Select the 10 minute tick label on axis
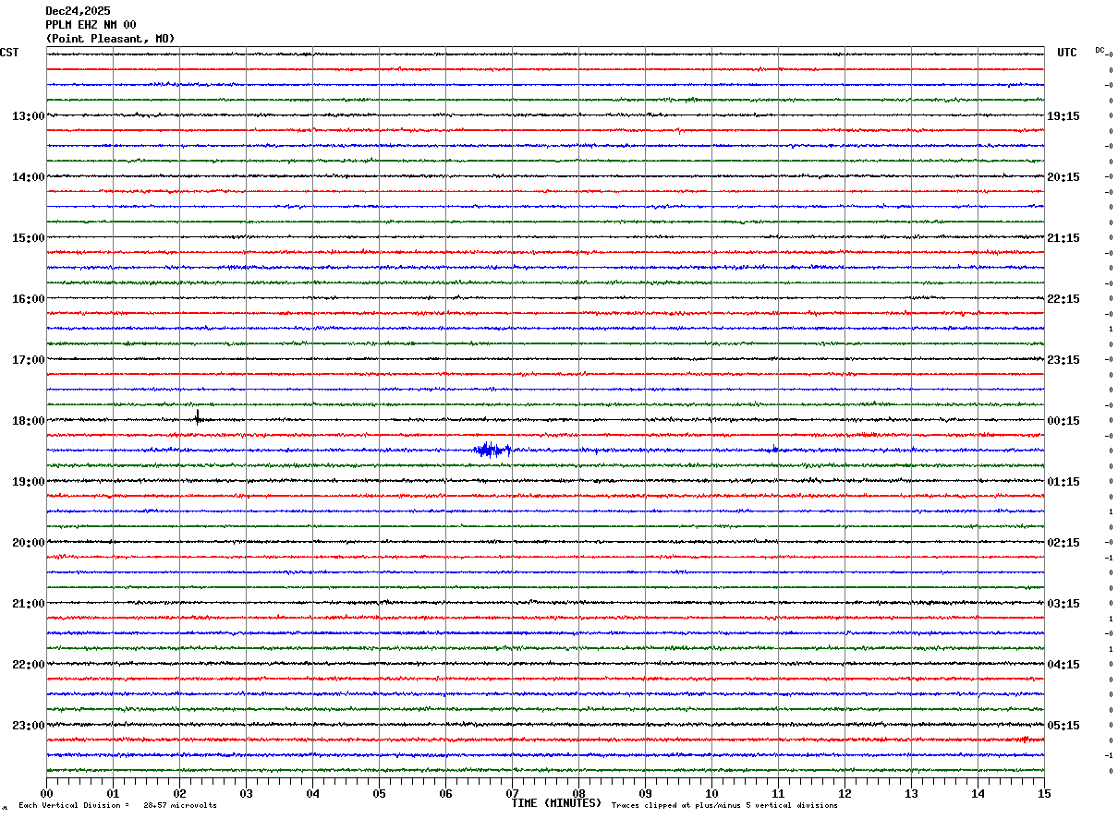The width and height of the screenshot is (1118, 818). click(x=711, y=793)
